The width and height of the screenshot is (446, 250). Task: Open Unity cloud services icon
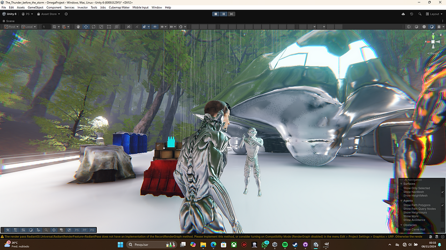coord(403,14)
